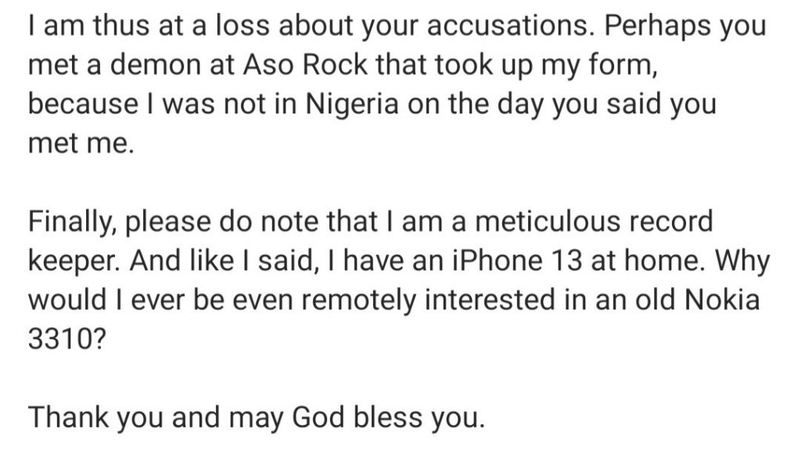Image resolution: width=801 pixels, height=453 pixels.
Task: Click the words "met me."
Action: (x=81, y=144)
